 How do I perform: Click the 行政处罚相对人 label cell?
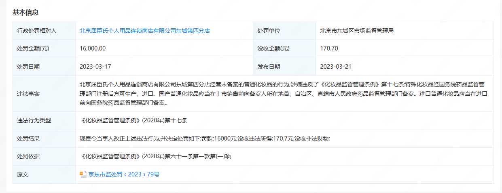pyautogui.click(x=44, y=31)
